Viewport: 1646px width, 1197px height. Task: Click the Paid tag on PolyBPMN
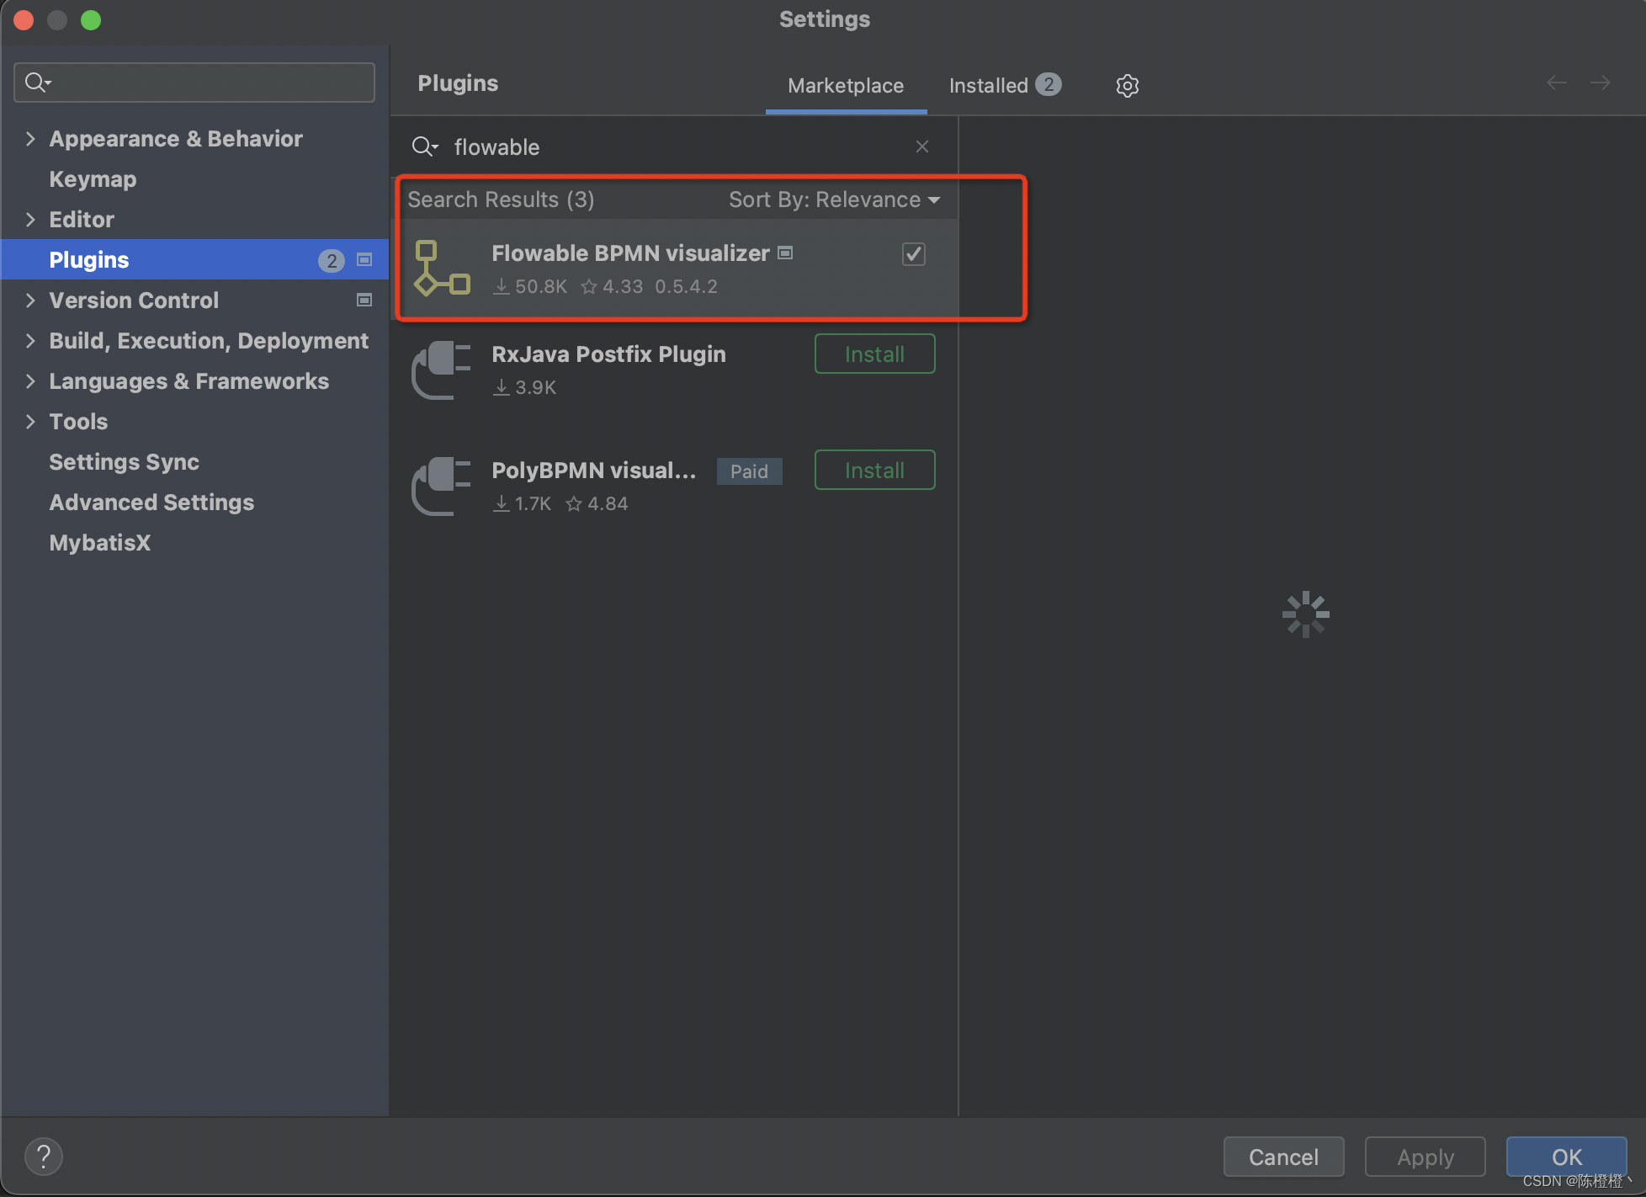pyautogui.click(x=749, y=471)
